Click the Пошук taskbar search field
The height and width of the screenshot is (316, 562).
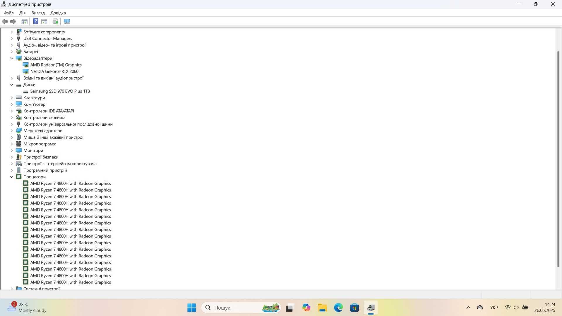pyautogui.click(x=241, y=308)
